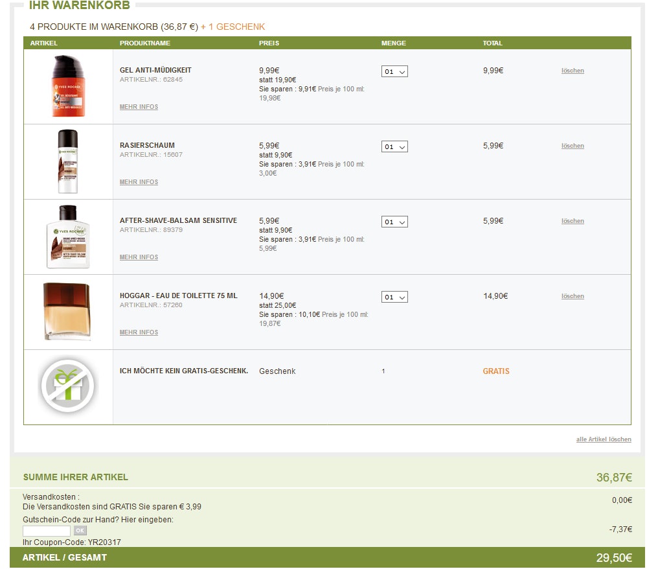The width and height of the screenshot is (647, 569).
Task: Click 'alle Artikel löschen' to empty cart
Action: [604, 439]
